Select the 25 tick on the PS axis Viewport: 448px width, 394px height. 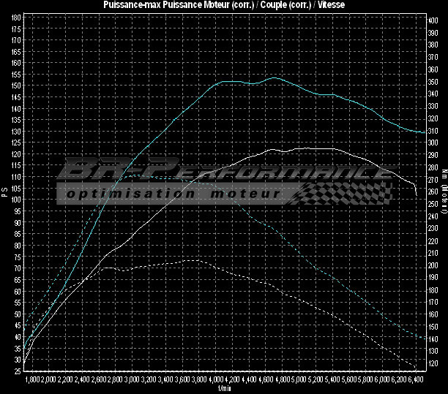coord(16,372)
